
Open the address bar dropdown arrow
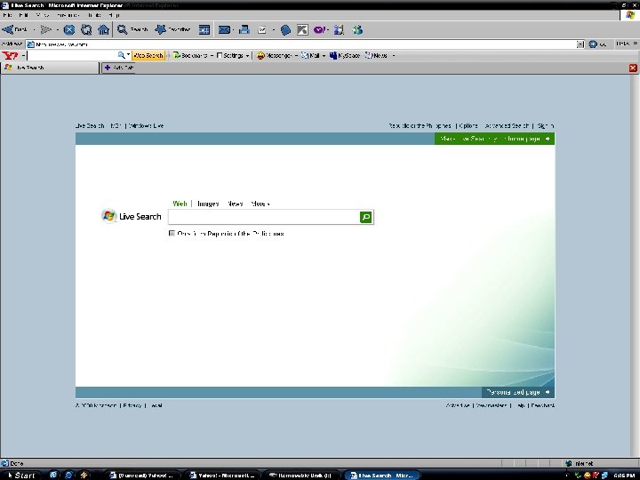tap(580, 44)
